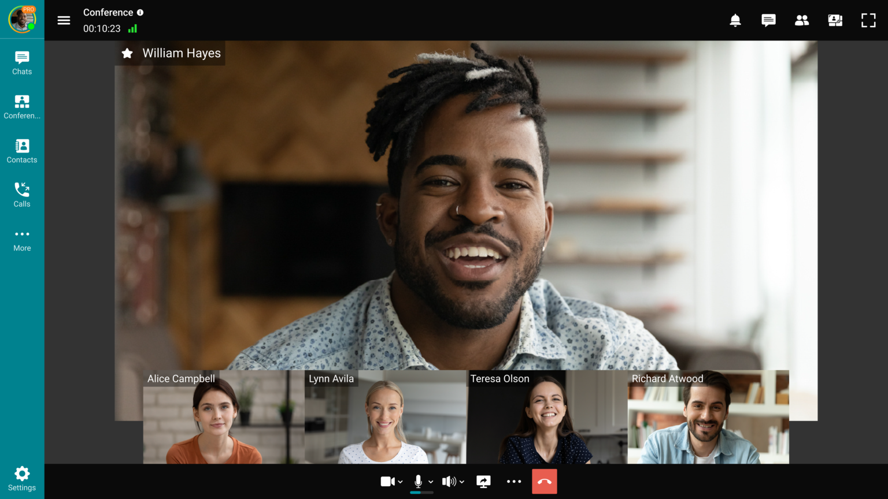Click the star next to William Hayes

pyautogui.click(x=127, y=54)
